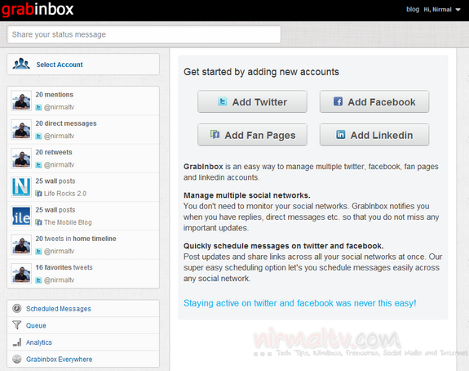Click the Queue funnel icon

pyautogui.click(x=17, y=325)
